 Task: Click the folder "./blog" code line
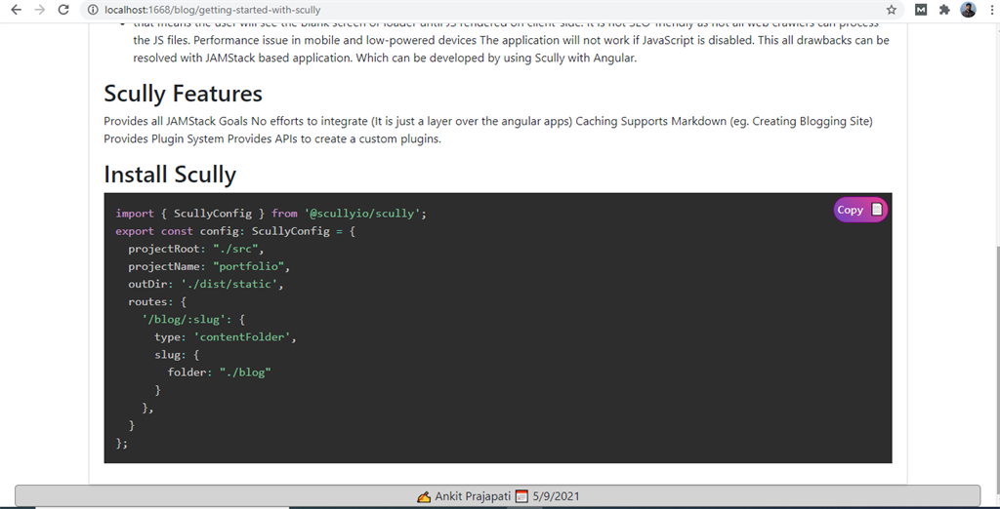[220, 372]
